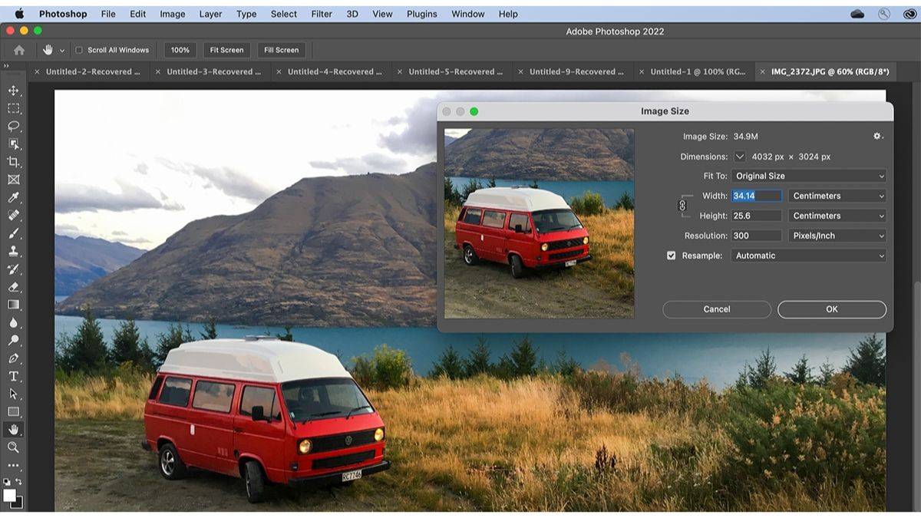
Task: Select the Dodge tool
Action: (x=14, y=340)
